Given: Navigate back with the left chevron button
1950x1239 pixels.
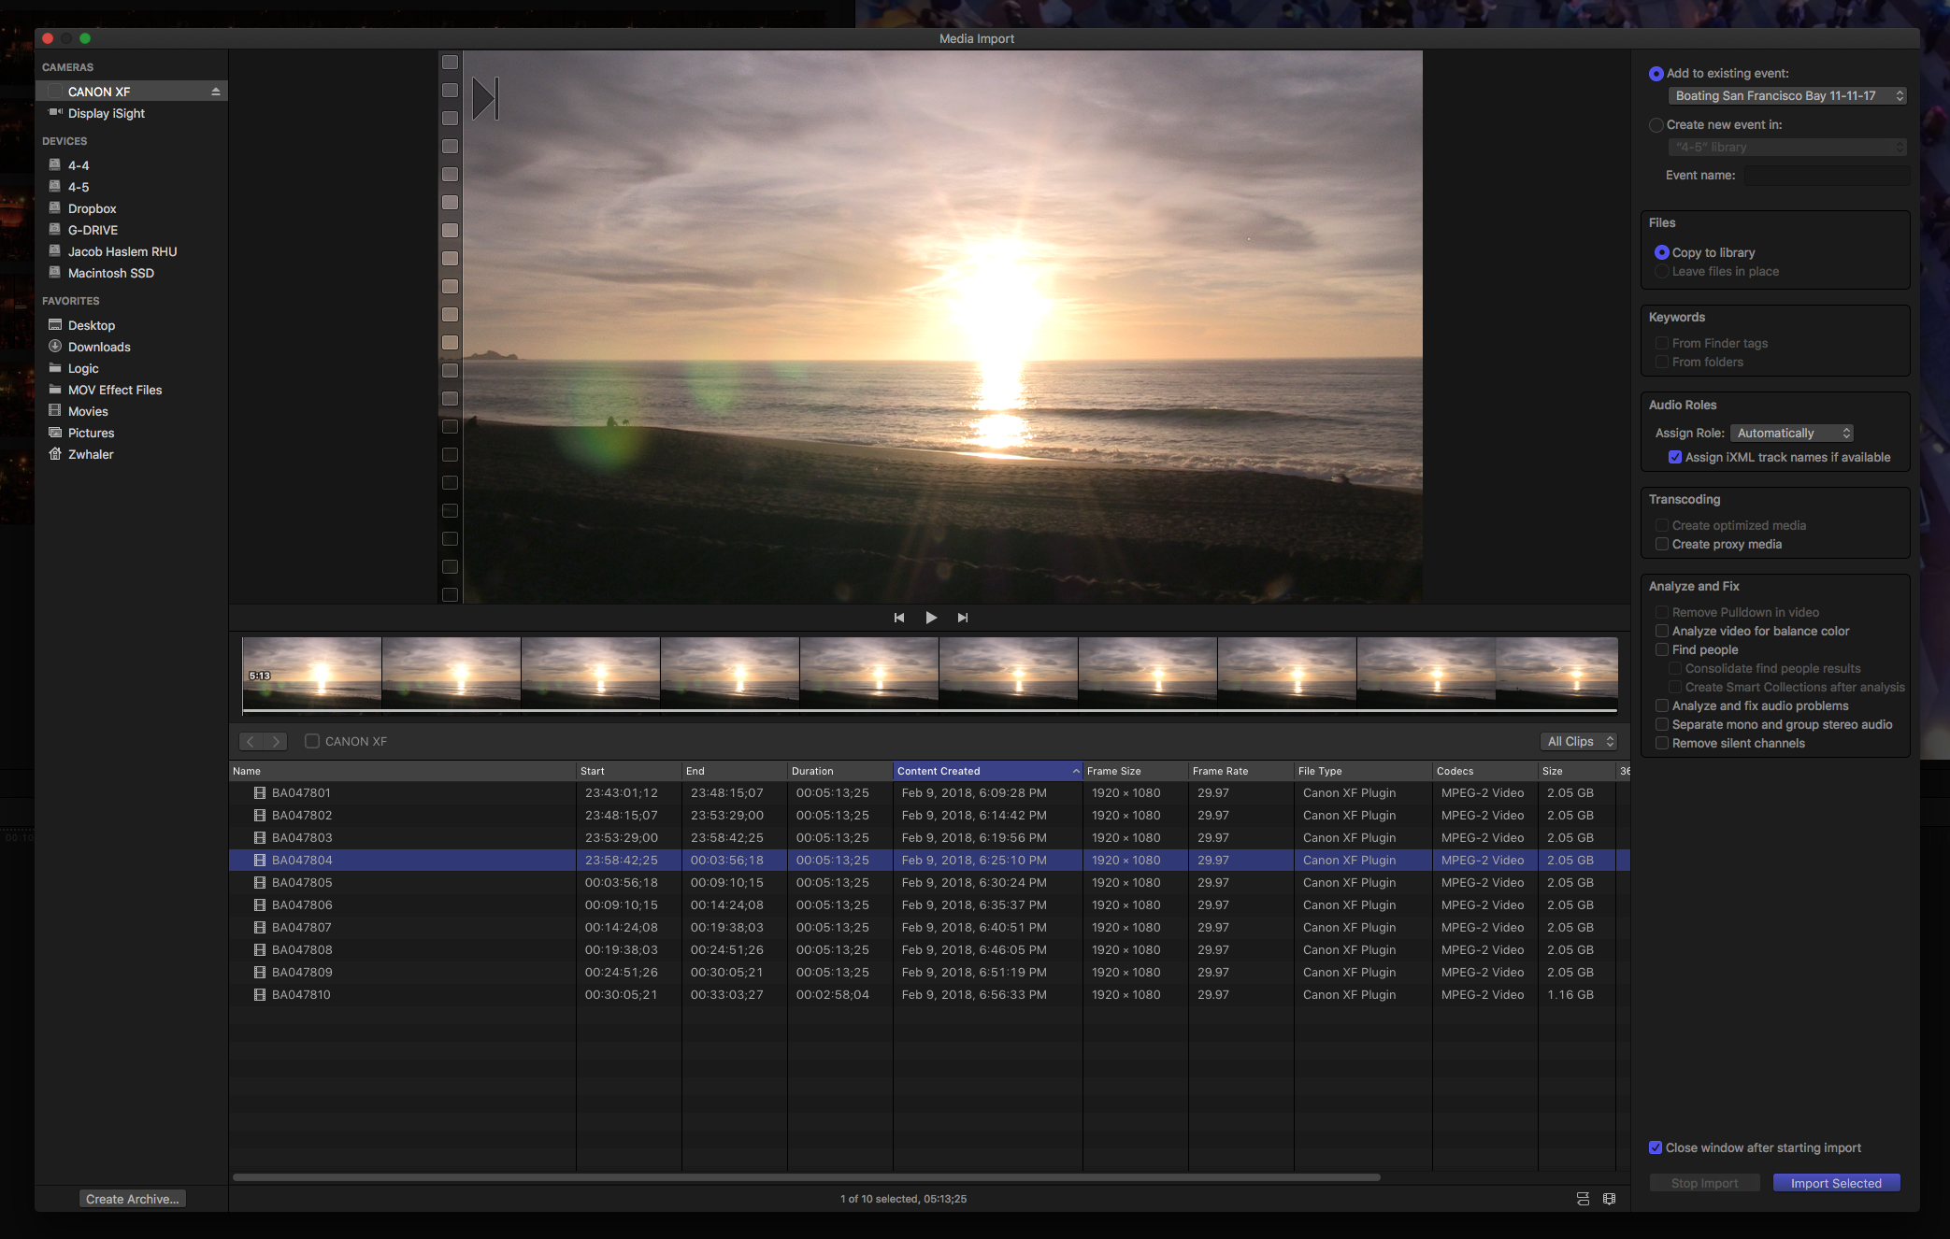Looking at the screenshot, I should point(251,741).
